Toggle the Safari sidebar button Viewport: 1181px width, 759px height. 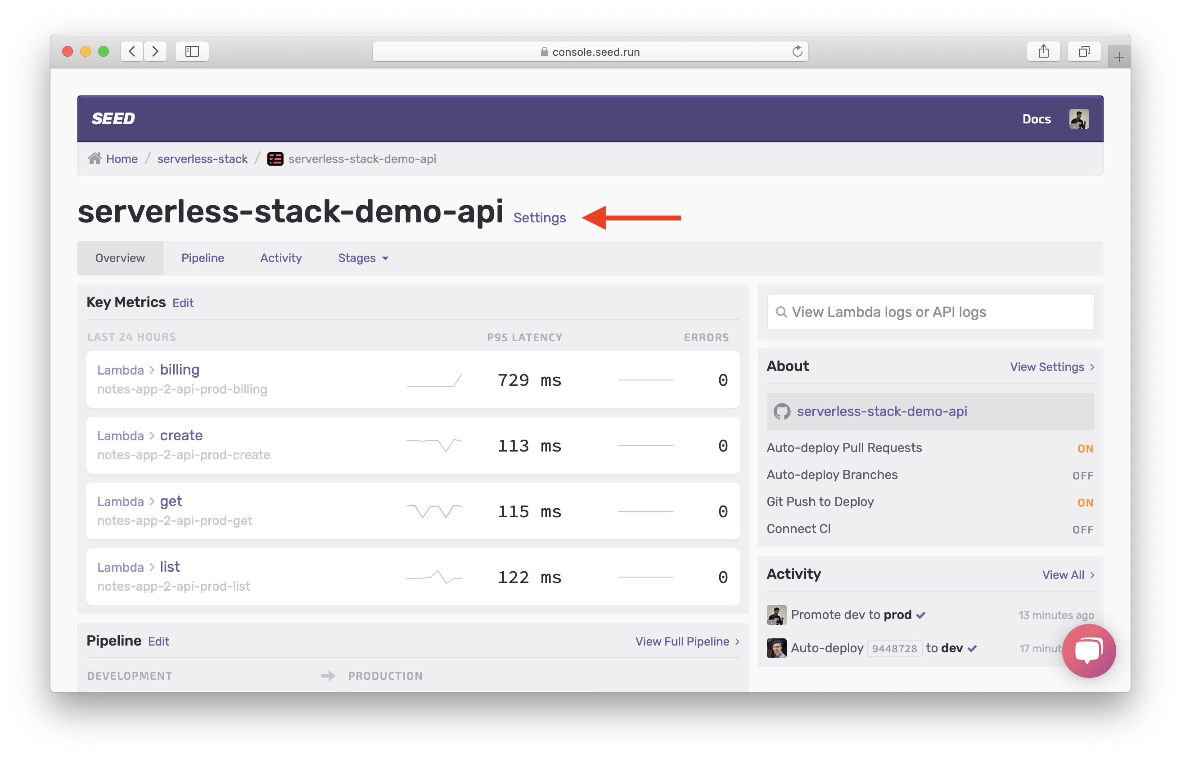coord(192,51)
